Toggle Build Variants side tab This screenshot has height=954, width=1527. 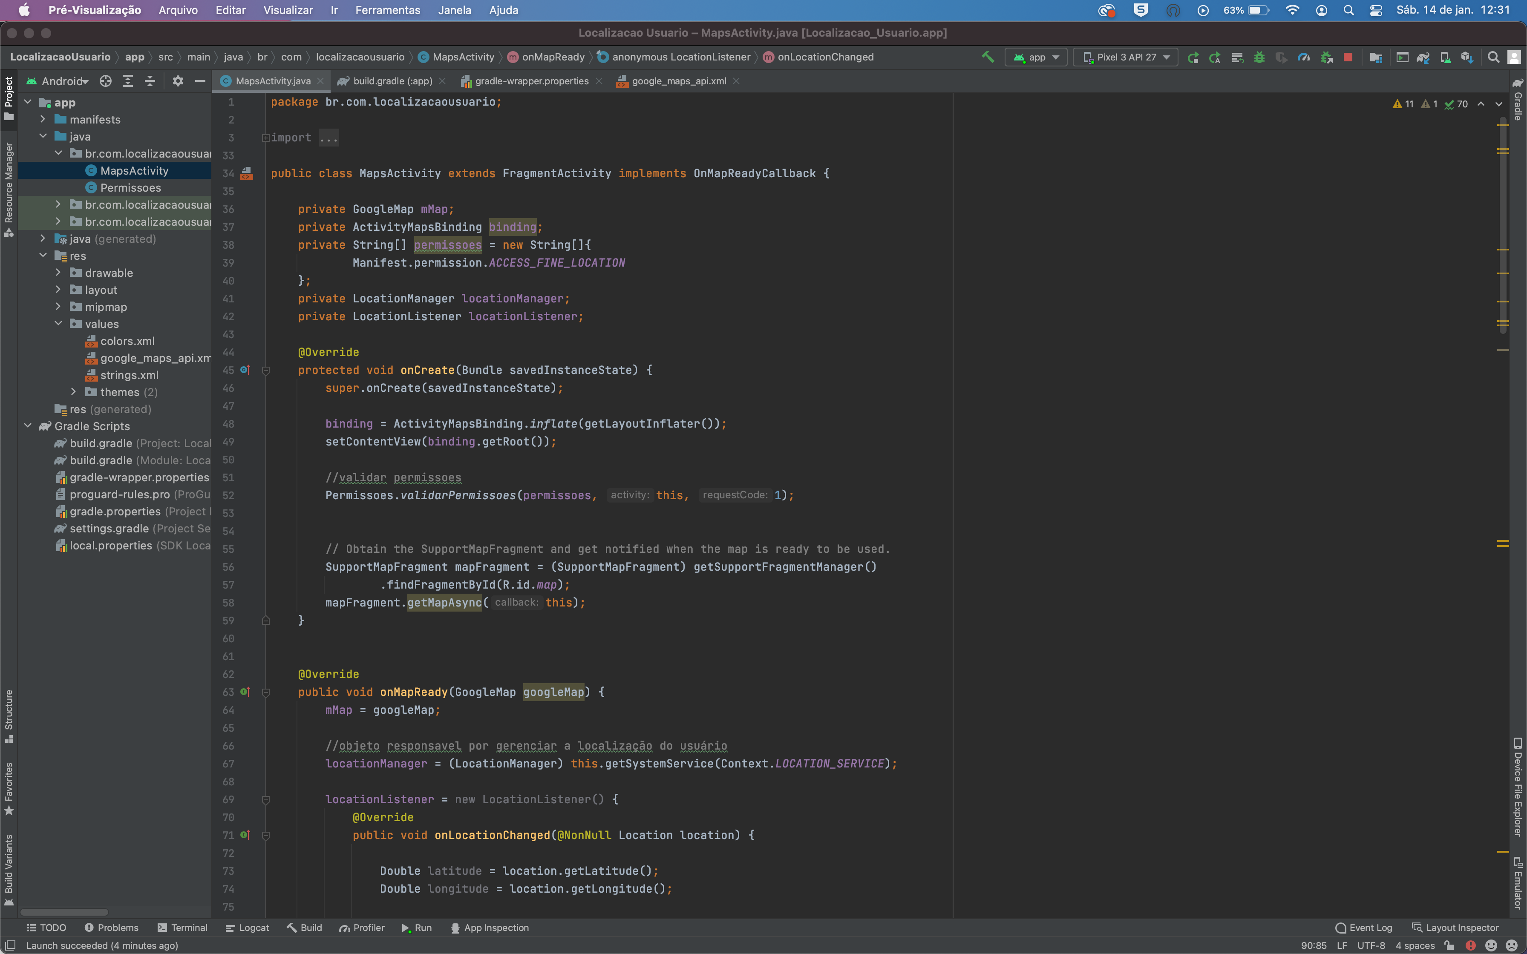[9, 870]
